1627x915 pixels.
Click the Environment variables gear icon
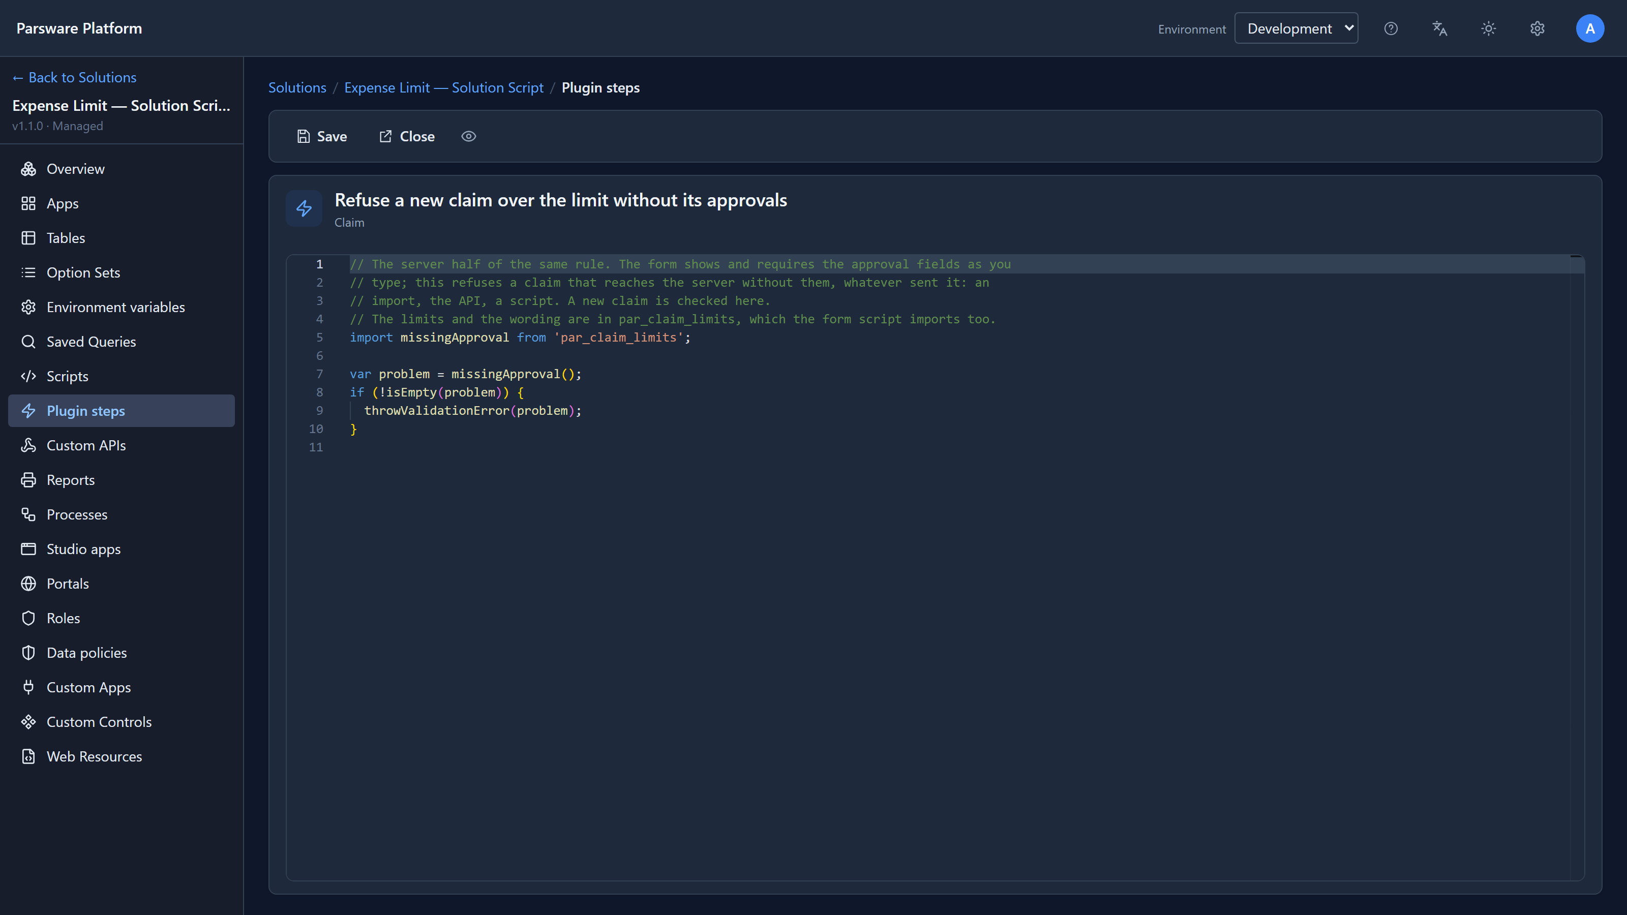[x=28, y=307]
